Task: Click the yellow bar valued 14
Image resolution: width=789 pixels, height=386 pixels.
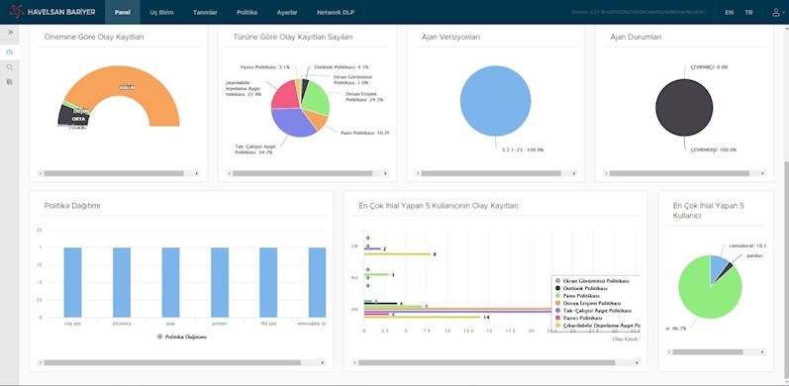Action: [423, 317]
